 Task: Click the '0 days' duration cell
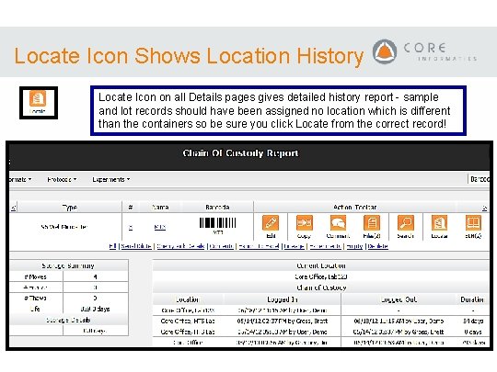pyautogui.click(x=472, y=332)
